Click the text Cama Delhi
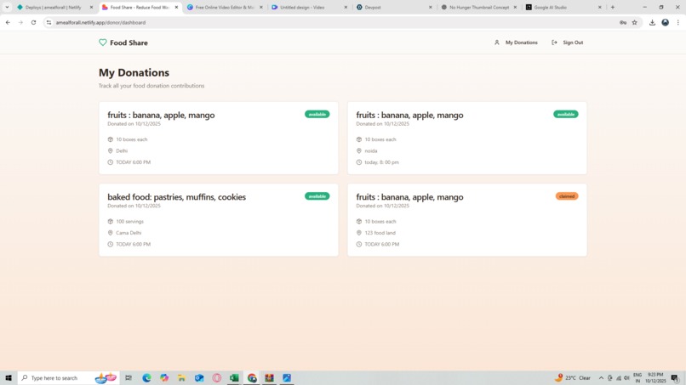The width and height of the screenshot is (686, 385). pyautogui.click(x=129, y=233)
